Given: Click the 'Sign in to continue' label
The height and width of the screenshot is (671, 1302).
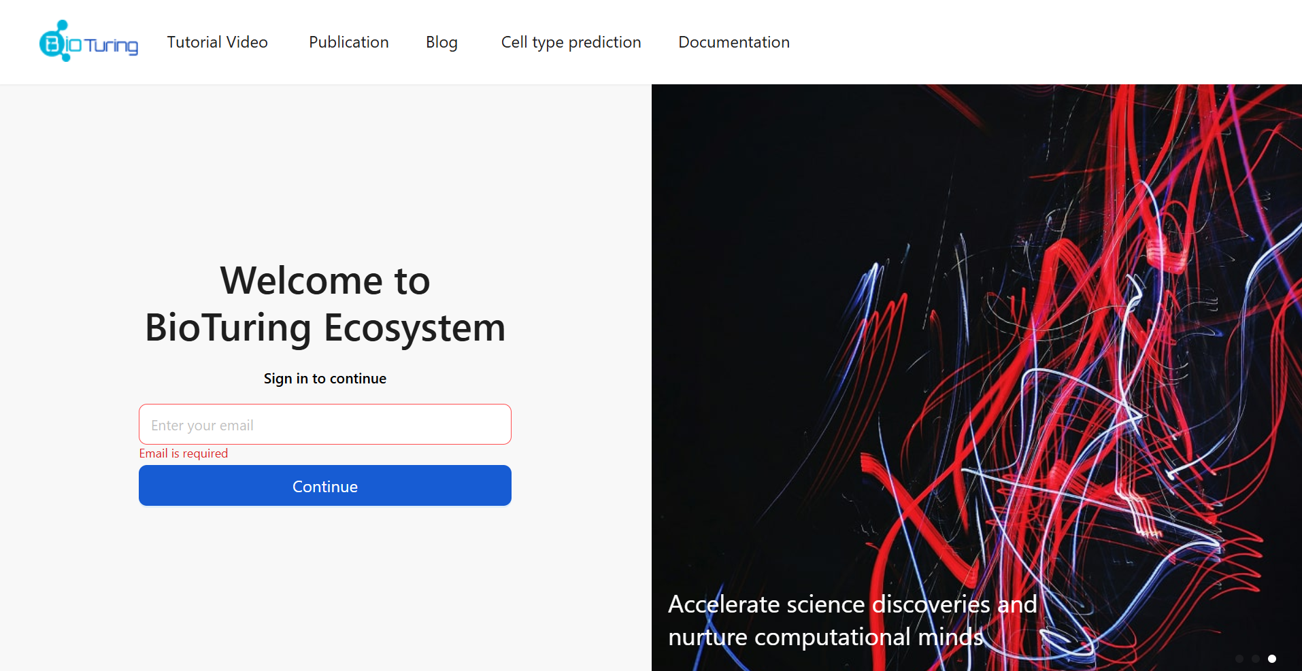Looking at the screenshot, I should point(324,378).
